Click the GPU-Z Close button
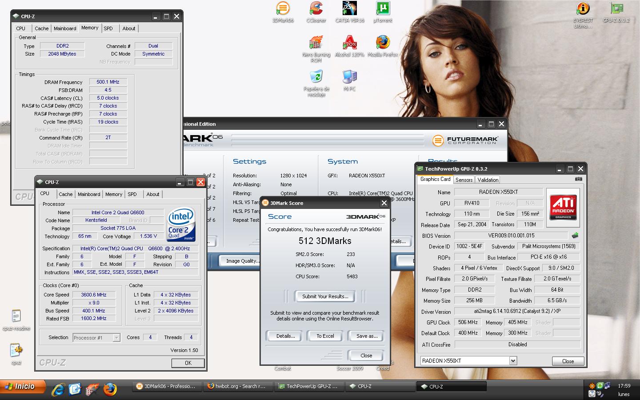The width and height of the screenshot is (640, 400). point(568,361)
